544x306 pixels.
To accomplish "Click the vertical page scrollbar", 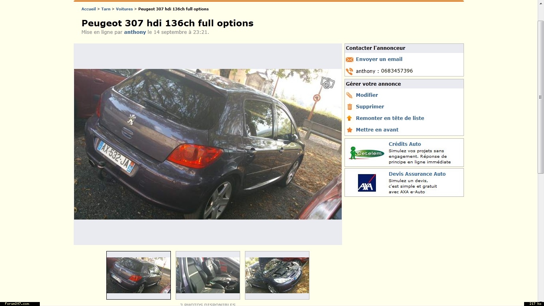I will click(540, 97).
